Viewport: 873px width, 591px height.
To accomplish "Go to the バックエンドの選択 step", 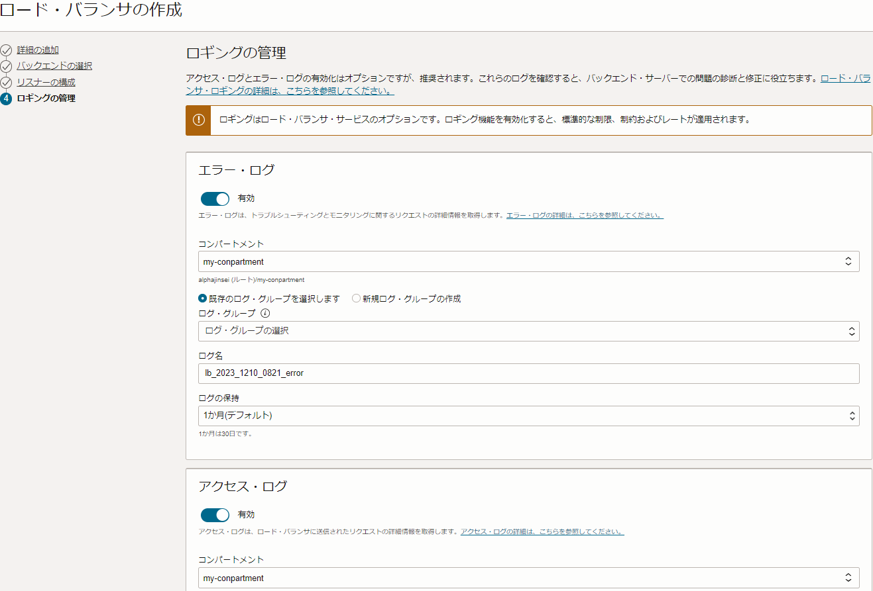I will (x=54, y=66).
